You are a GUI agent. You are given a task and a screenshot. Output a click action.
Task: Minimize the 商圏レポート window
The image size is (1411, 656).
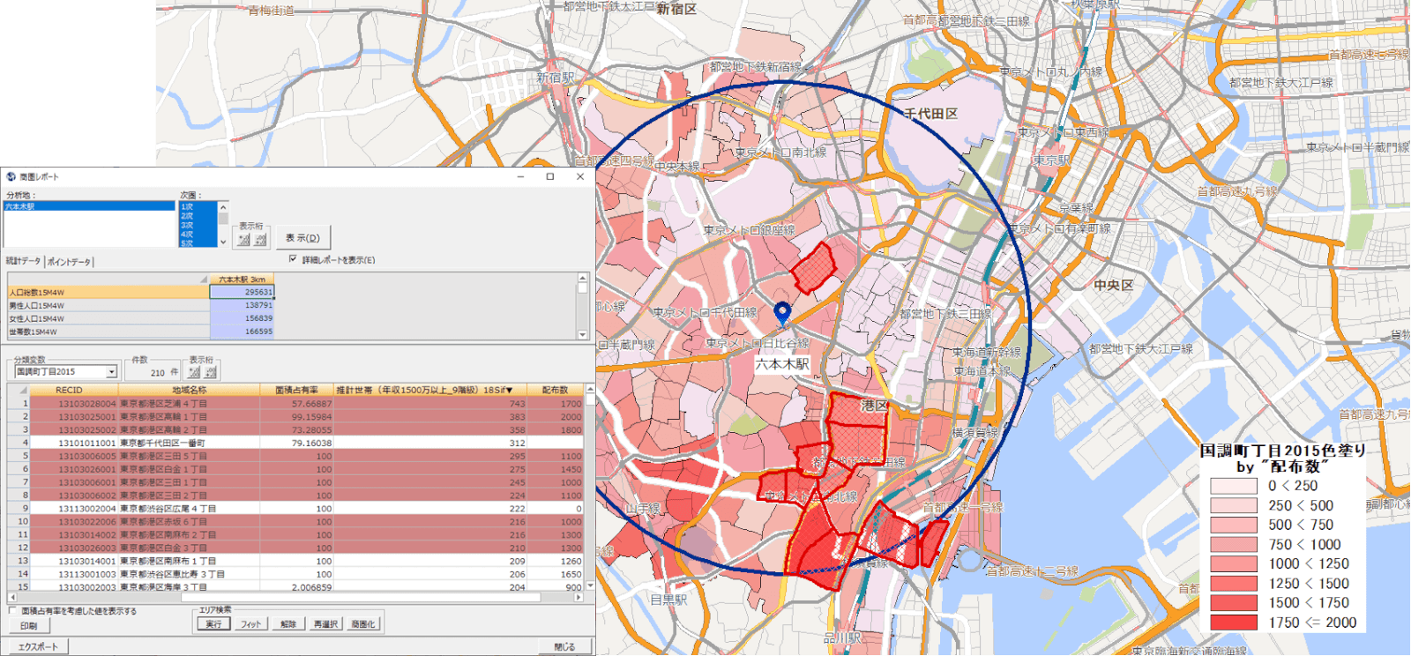point(521,177)
